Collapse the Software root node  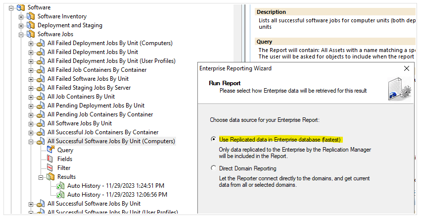pyautogui.click(x=11, y=7)
